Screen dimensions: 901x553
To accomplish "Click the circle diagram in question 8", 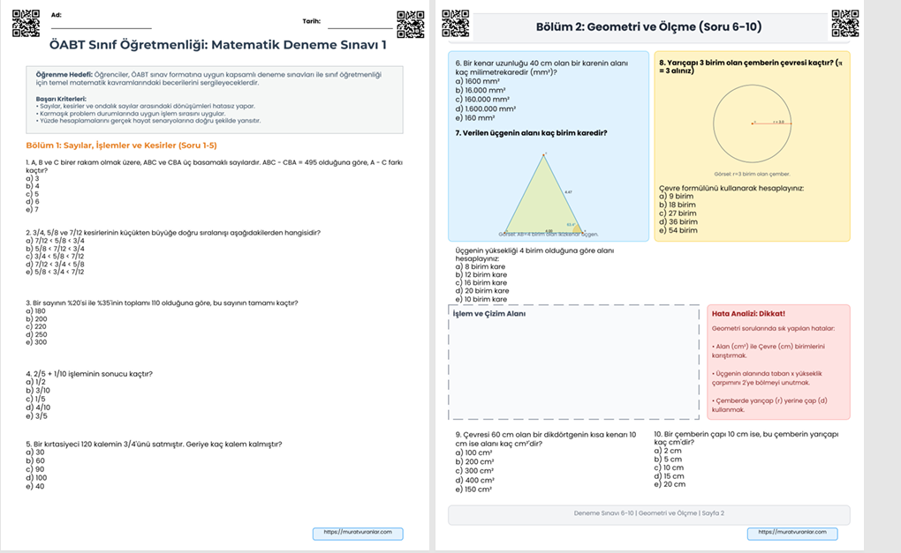I will (x=753, y=123).
